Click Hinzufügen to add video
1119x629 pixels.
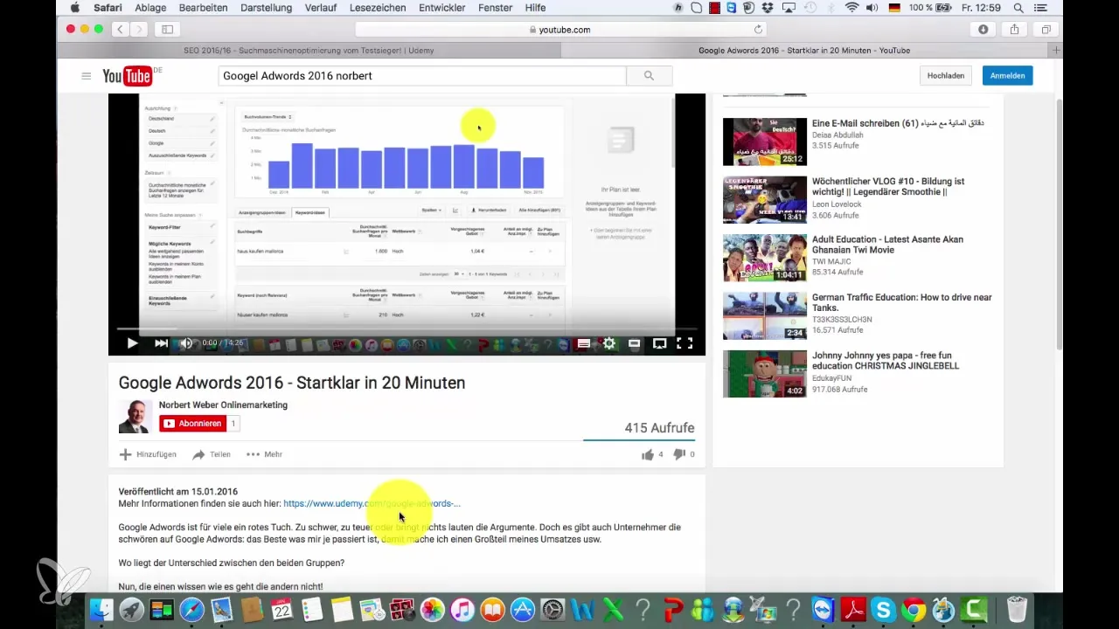(148, 454)
